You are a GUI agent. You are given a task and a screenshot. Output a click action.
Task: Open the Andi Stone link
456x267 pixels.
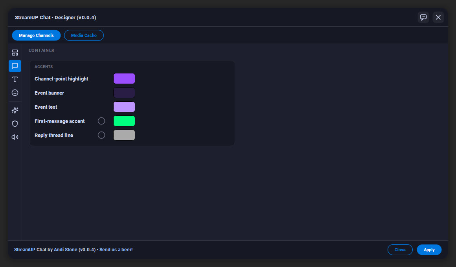(x=65, y=250)
